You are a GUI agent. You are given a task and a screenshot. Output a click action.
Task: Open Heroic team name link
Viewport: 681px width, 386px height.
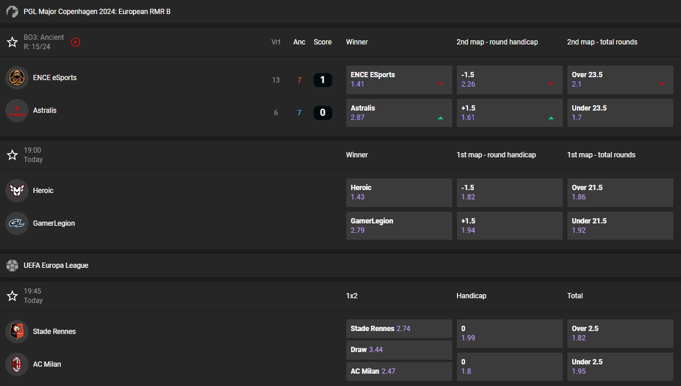tap(43, 191)
